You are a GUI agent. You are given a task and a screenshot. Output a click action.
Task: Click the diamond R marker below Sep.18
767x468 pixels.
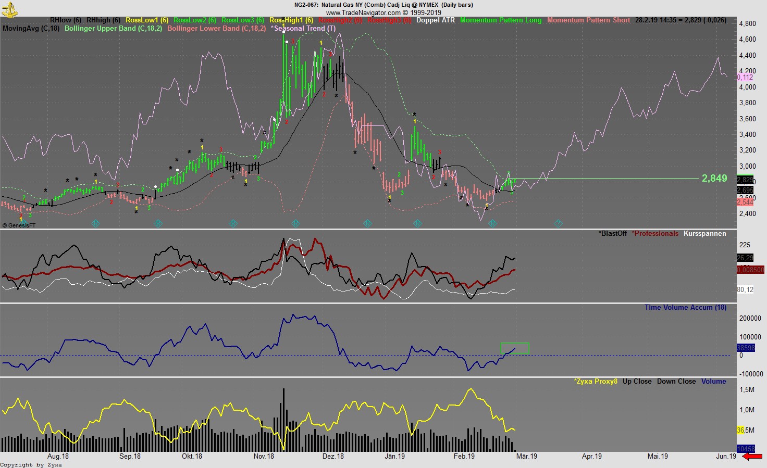point(157,223)
